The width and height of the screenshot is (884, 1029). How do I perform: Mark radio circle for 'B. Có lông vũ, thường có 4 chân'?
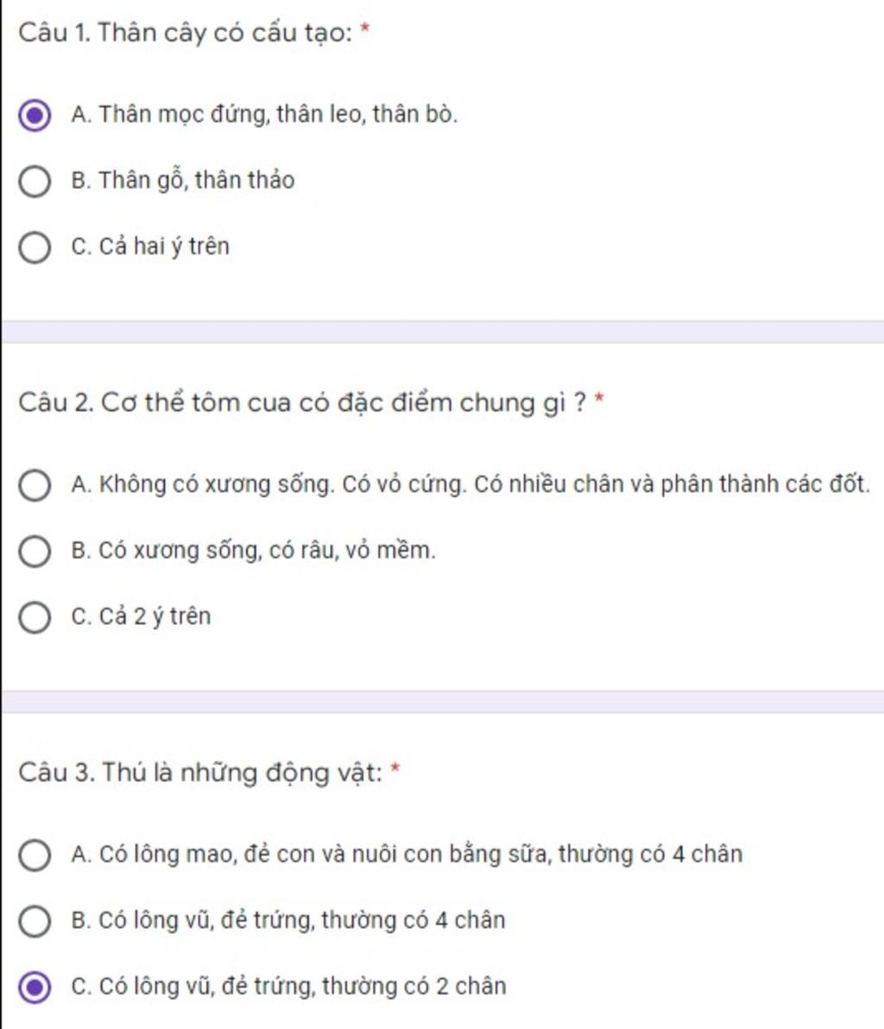click(35, 921)
